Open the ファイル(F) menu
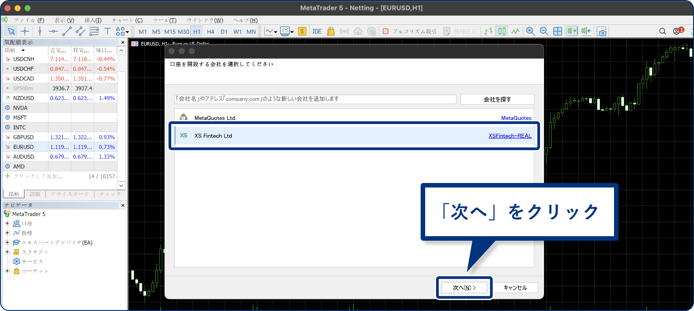Screen dimensions: 694x311 pos(29,20)
